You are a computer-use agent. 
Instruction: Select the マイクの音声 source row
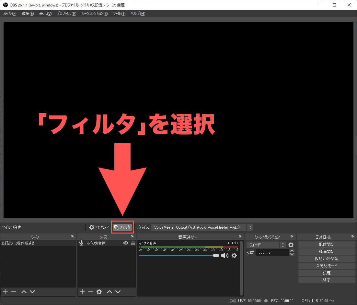tap(107, 243)
